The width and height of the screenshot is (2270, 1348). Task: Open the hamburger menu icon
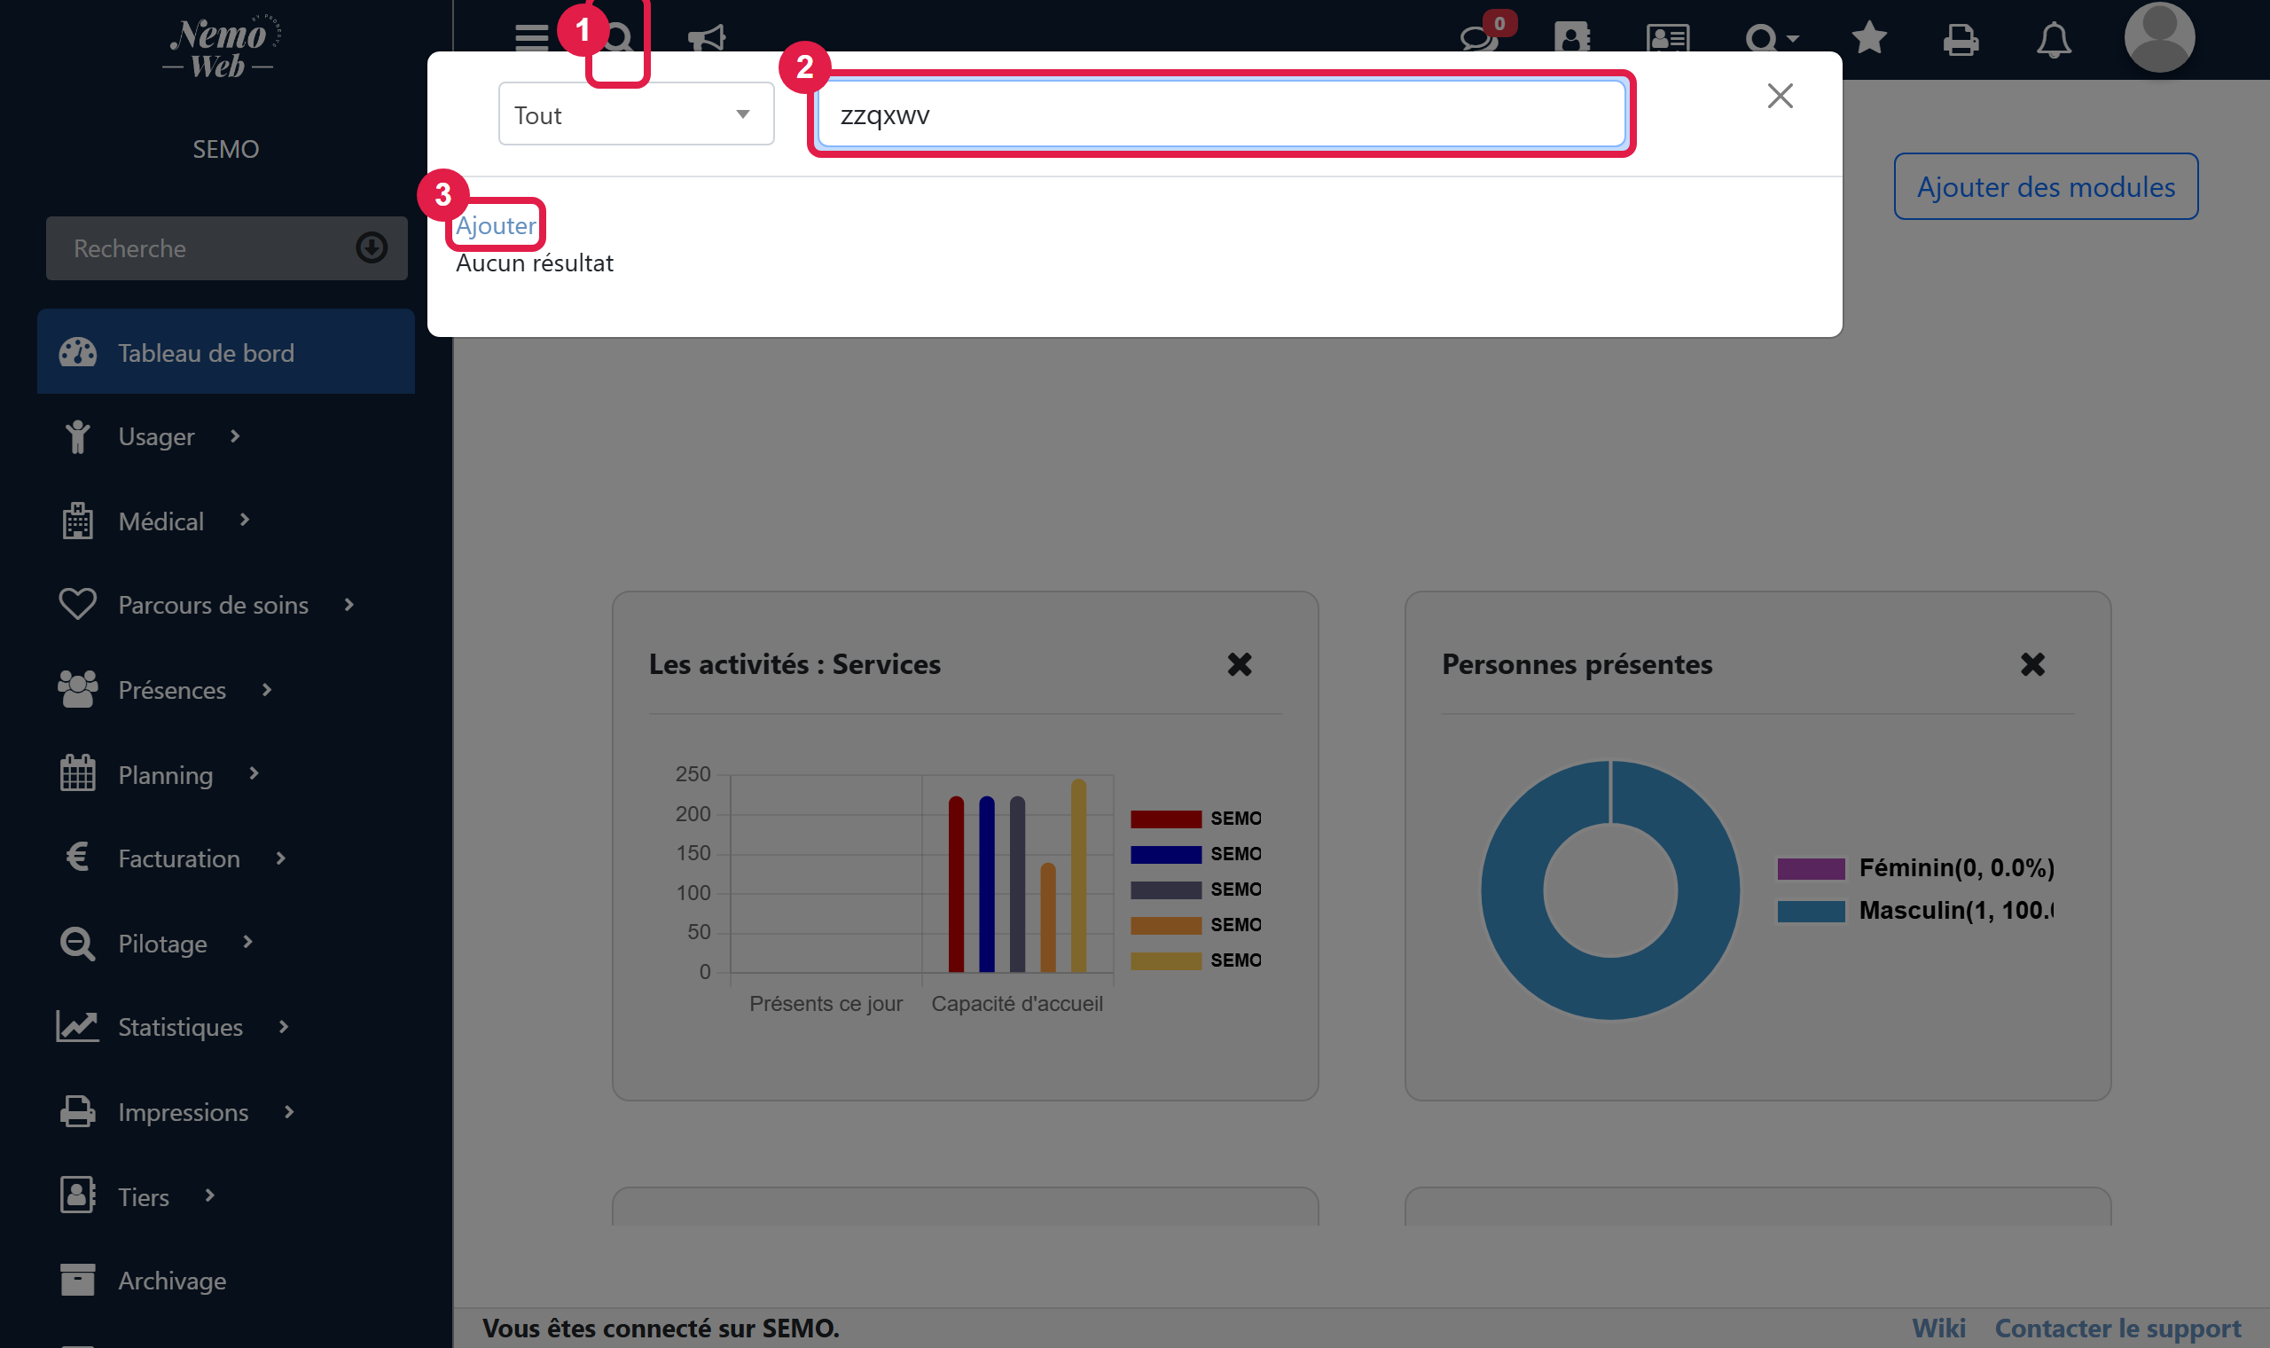coord(531,37)
